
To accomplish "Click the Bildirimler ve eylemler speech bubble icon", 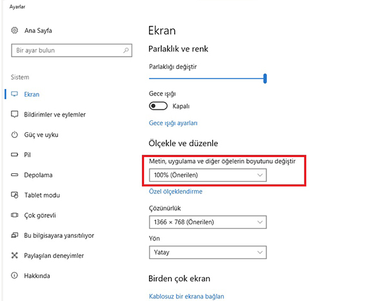I will [x=15, y=114].
